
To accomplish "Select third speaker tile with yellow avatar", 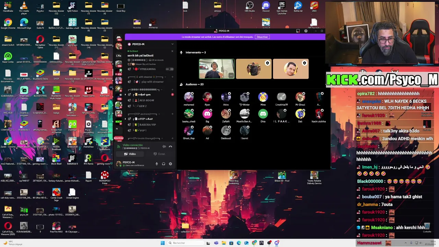I will coord(291,69).
